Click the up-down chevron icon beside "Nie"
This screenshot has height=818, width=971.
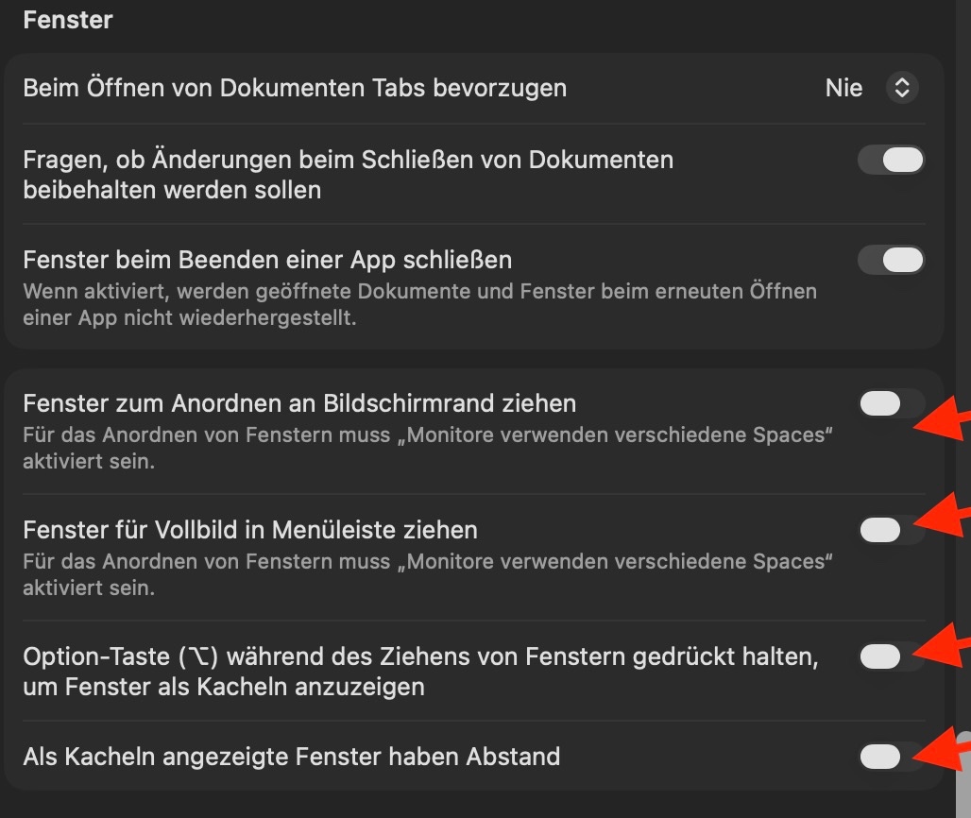(902, 88)
